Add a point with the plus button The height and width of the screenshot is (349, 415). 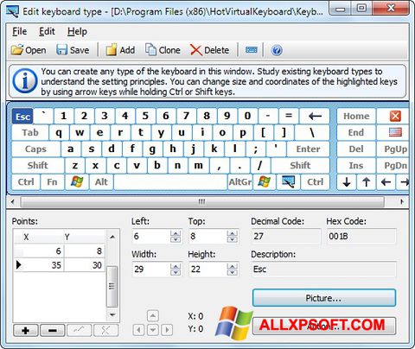(25, 330)
